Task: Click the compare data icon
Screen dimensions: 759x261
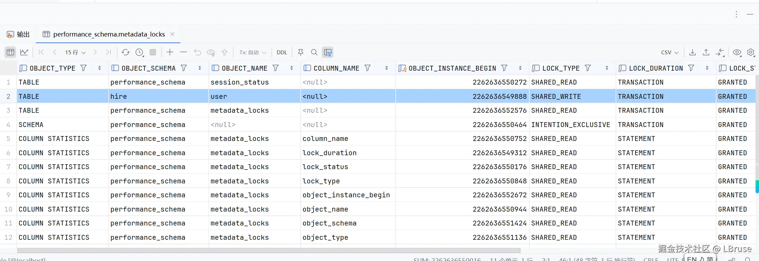Action: (x=720, y=52)
